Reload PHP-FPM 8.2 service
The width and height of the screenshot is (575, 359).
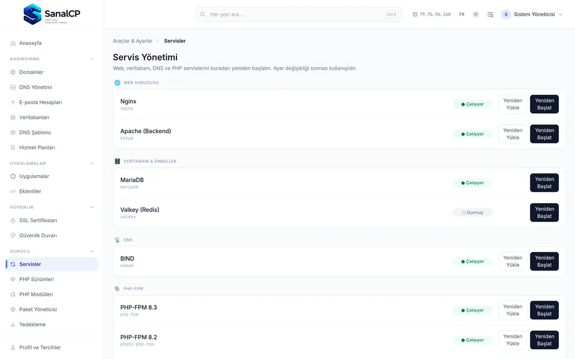coord(513,340)
